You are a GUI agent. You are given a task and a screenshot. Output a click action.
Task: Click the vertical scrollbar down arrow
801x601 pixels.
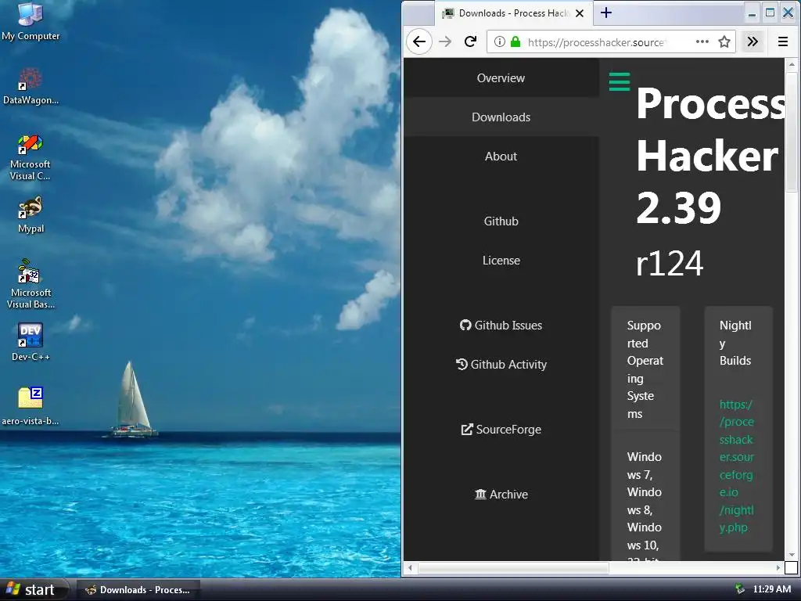tap(792, 555)
